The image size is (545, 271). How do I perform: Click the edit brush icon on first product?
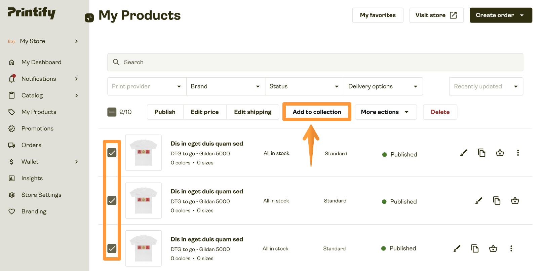464,153
